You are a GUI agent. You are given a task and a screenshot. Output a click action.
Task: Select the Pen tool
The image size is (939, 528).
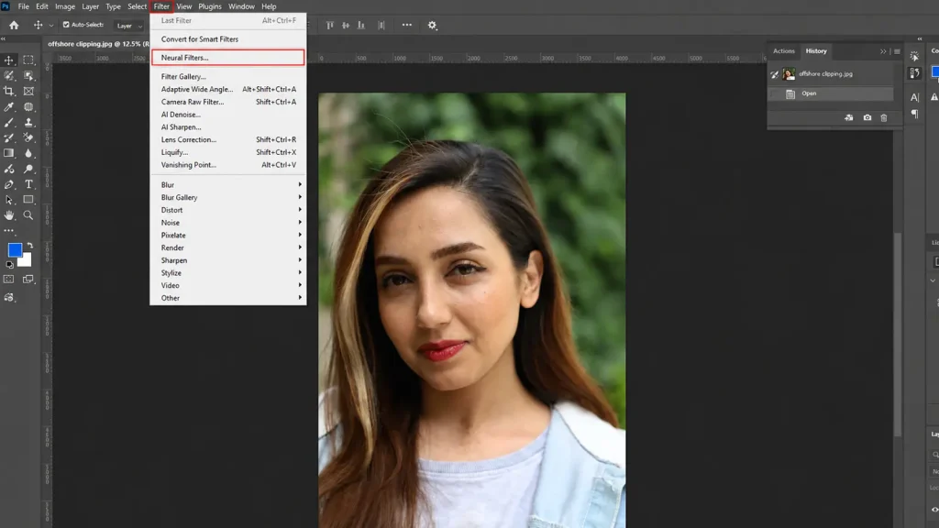(x=9, y=184)
